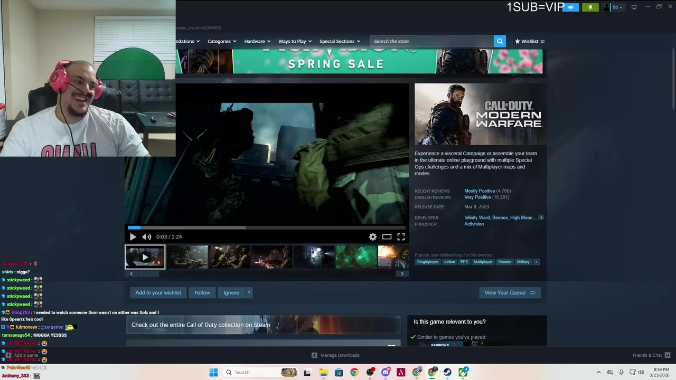The height and width of the screenshot is (380, 676).
Task: Click the Singleplayer tag
Action: [428, 262]
